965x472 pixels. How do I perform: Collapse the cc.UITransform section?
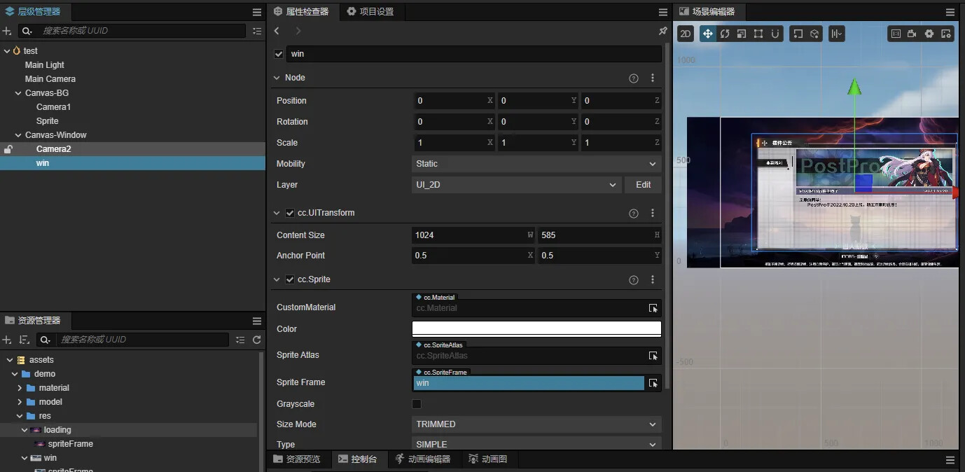coord(277,213)
